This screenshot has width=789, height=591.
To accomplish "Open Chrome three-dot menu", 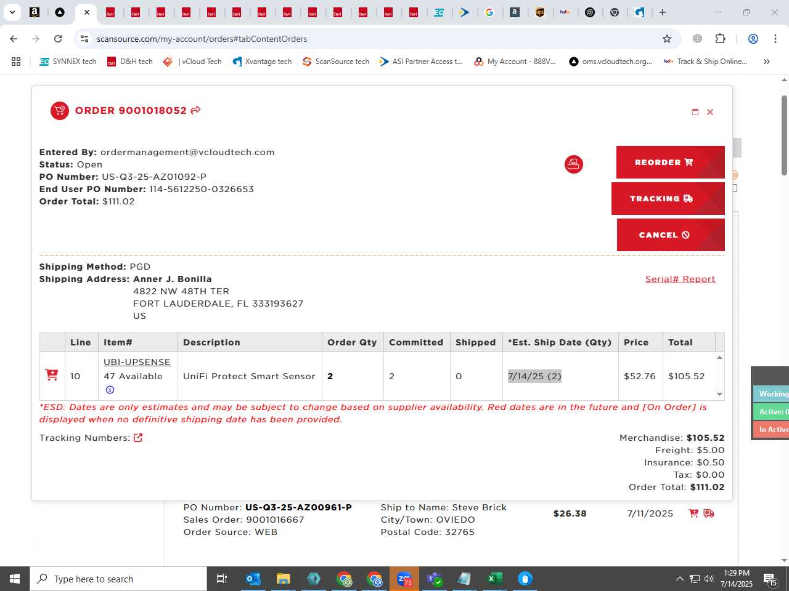I will tap(775, 39).
